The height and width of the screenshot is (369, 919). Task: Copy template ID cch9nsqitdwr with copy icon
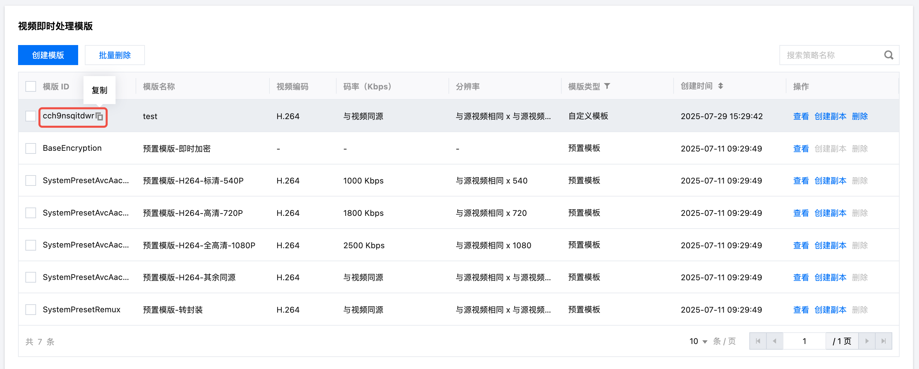(100, 116)
